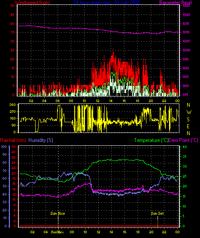Viewport: 200px width, 238px height.
Task: Click 24 on the Rainfall axis
Action: coord(14,163)
